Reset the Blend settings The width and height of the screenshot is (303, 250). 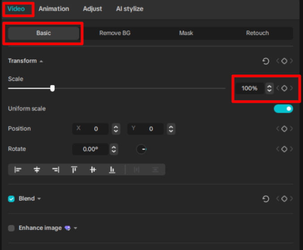(266, 199)
